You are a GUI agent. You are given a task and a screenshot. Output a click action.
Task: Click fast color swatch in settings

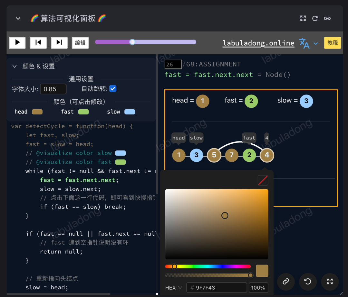pos(83,112)
